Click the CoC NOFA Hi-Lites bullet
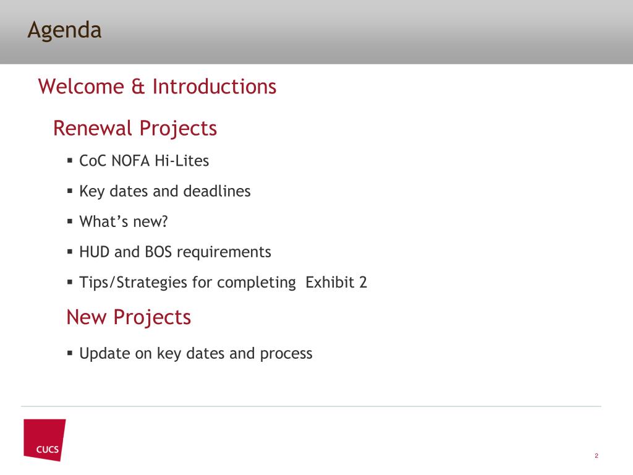The height and width of the screenshot is (475, 633). click(x=143, y=161)
